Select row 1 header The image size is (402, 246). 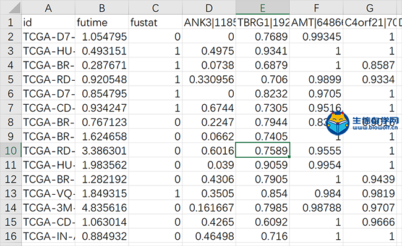click(x=11, y=22)
